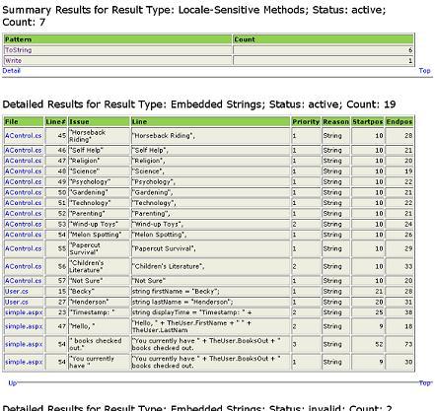This screenshot has height=411, width=435.
Task: Click the Count column header
Action: point(323,39)
